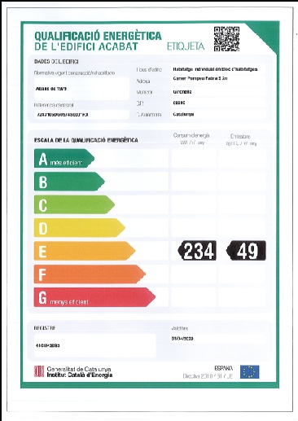Click the 'DADES DE L'EDIFICI' section heading
Image resolution: width=298 pixels, height=421 pixels.
tap(56, 62)
